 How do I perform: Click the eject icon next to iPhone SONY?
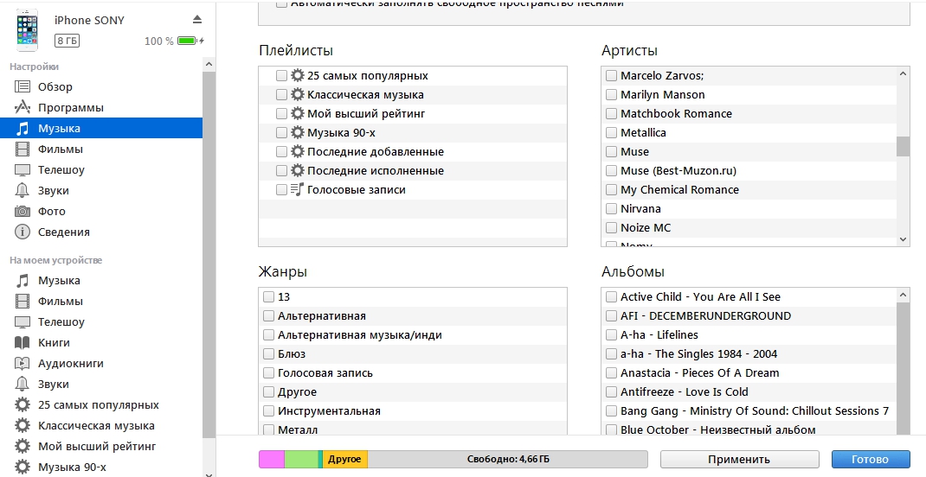[197, 20]
